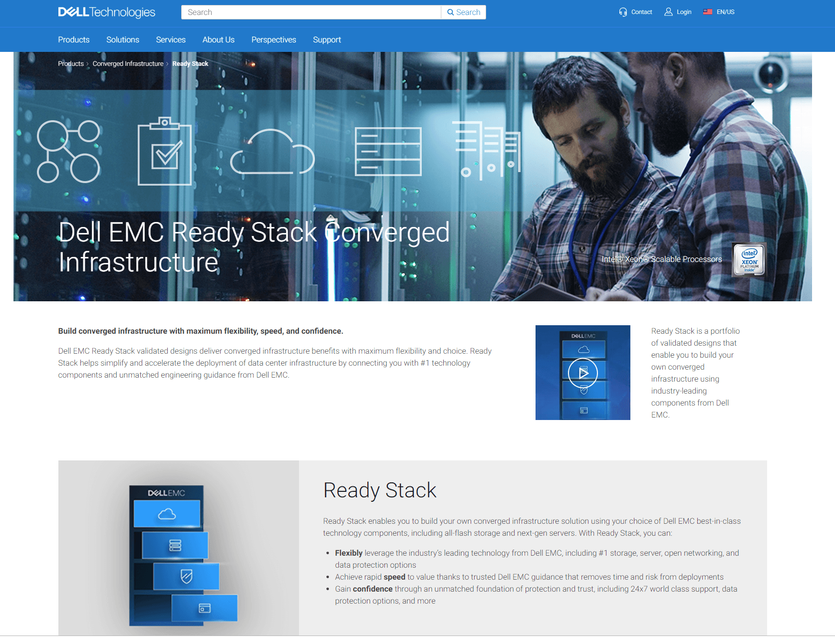Open the Contact link

[x=641, y=12]
